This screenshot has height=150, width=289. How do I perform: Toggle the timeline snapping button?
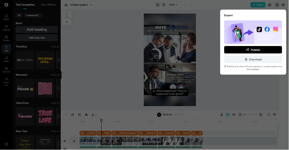[228, 114]
